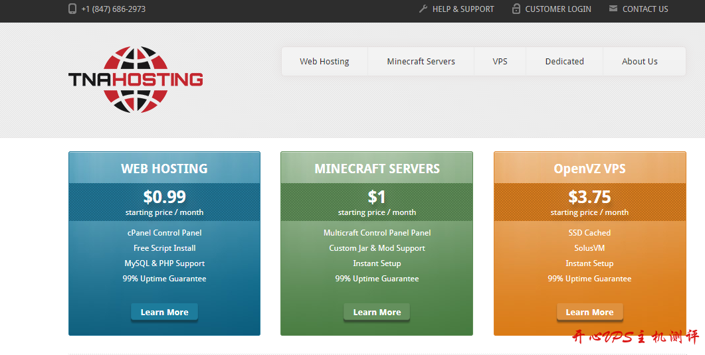705x355 pixels.
Task: Click Learn More under Web Hosting
Action: point(164,313)
